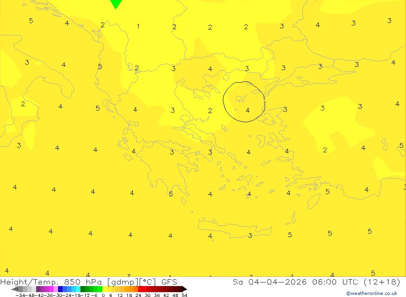Click the right dark-red arrow end of color scale
The height and width of the screenshot is (297, 406).
pos(185,289)
